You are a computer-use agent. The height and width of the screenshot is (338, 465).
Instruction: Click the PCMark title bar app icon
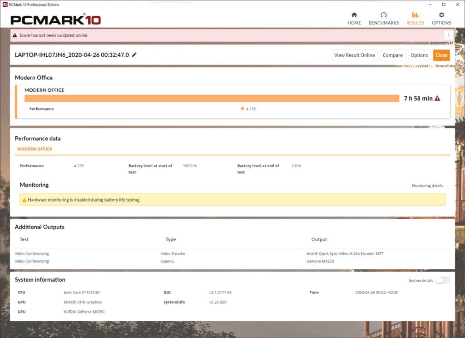[5, 5]
